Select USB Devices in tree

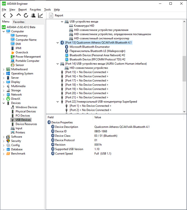tap(23, 120)
